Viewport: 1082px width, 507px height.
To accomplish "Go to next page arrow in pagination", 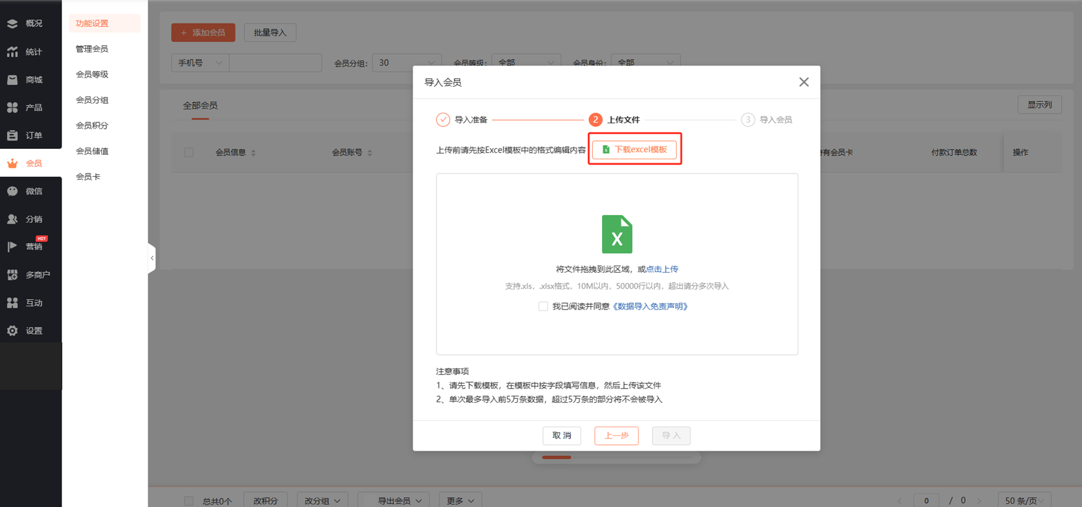I will (980, 501).
